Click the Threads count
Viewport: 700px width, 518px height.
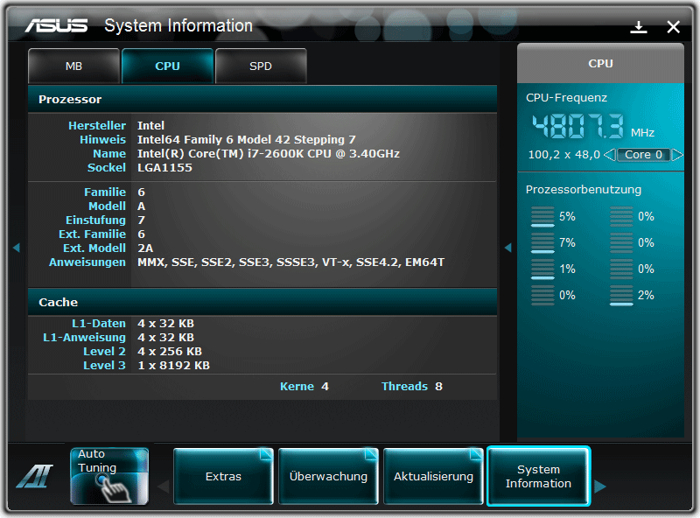point(439,386)
